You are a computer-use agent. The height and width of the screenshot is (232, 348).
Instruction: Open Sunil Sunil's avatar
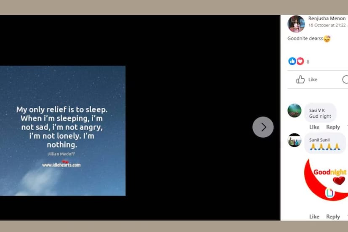point(294,140)
